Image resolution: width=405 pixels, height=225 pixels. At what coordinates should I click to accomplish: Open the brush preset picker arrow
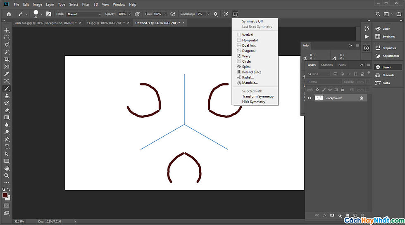point(41,14)
